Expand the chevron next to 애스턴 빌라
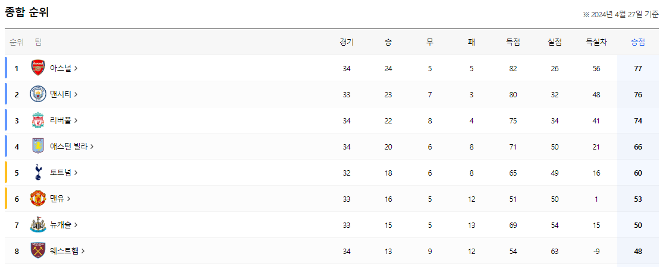This screenshot has height=267, width=663. point(92,147)
